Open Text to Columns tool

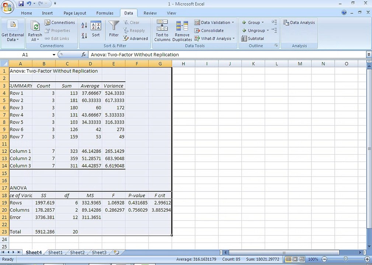[162, 31]
